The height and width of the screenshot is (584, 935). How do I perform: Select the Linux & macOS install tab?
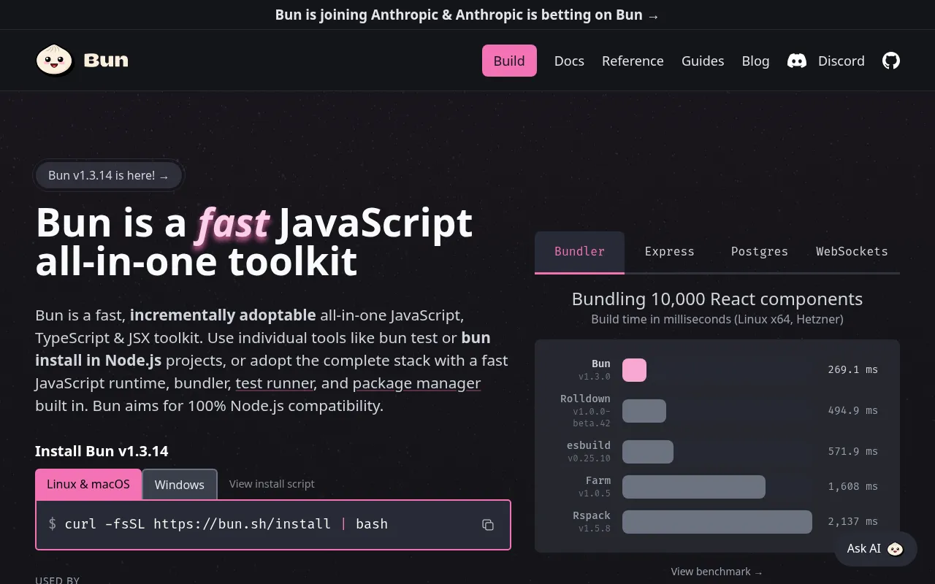pyautogui.click(x=88, y=485)
